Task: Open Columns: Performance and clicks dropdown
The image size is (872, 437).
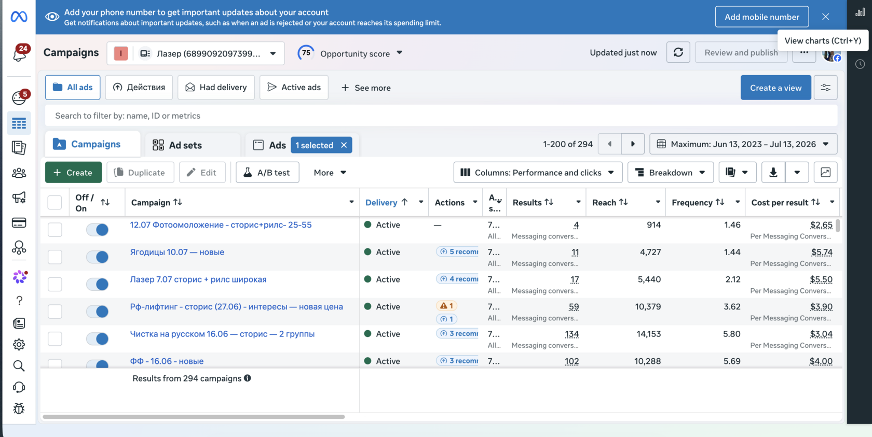Action: [x=538, y=172]
